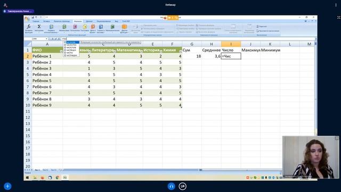
Task: Click the Save icon in quick access toolbar
Action: coord(33,17)
